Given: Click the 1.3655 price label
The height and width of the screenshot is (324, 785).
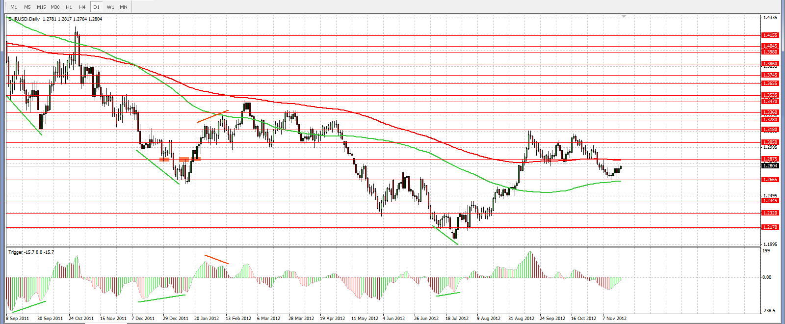Looking at the screenshot, I should (x=770, y=83).
